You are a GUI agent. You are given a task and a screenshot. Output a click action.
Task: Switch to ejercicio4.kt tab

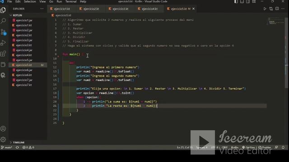tap(149, 9)
